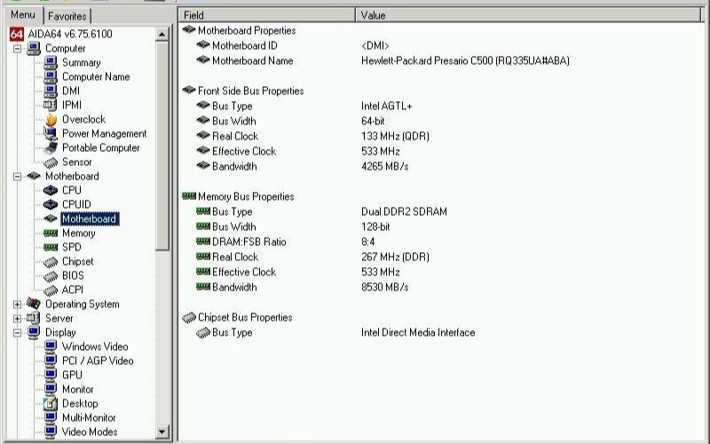Collapse the Display tree node

pyautogui.click(x=17, y=332)
